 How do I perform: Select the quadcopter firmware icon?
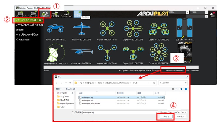click(x=107, y=28)
